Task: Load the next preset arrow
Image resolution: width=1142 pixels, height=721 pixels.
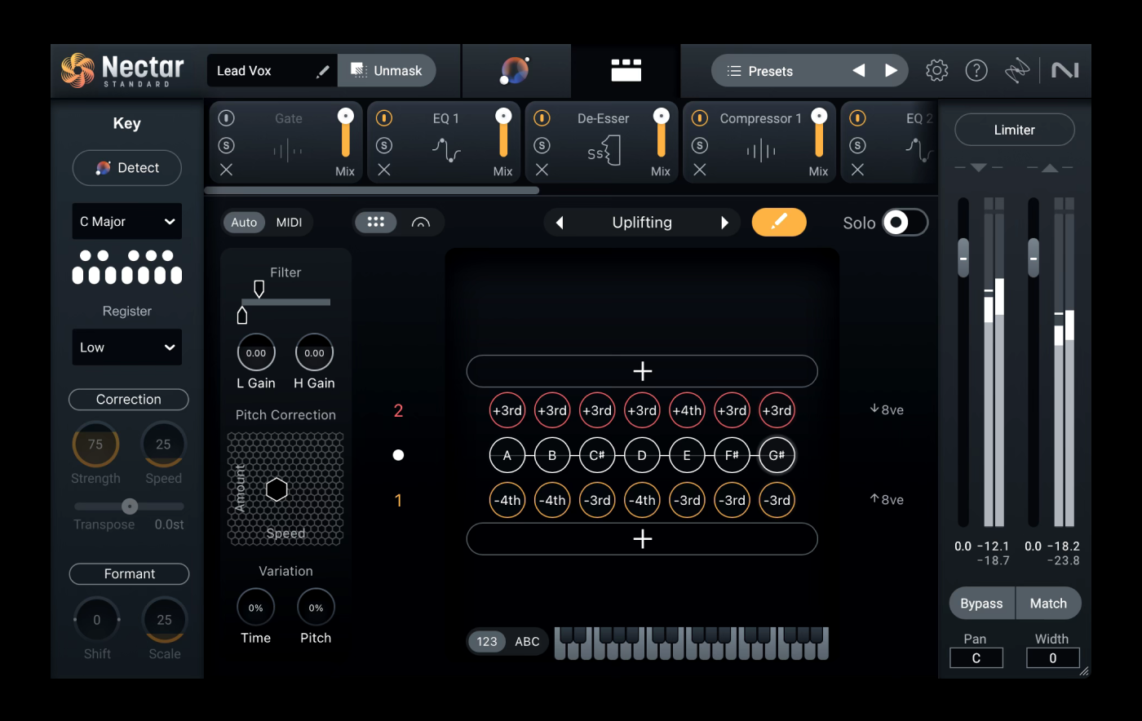Action: click(891, 71)
